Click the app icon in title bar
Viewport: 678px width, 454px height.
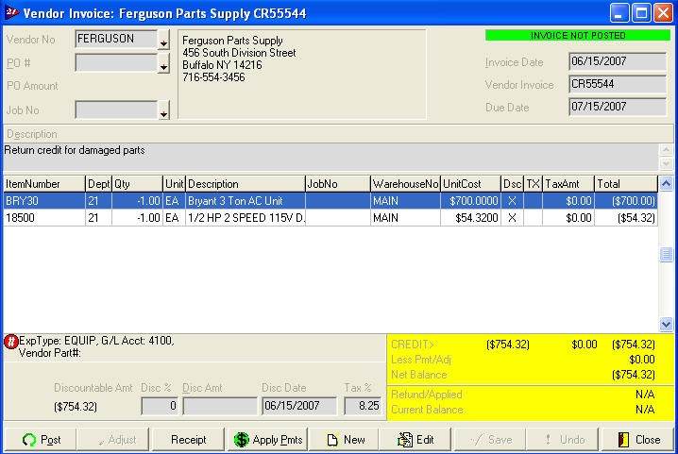pyautogui.click(x=11, y=12)
